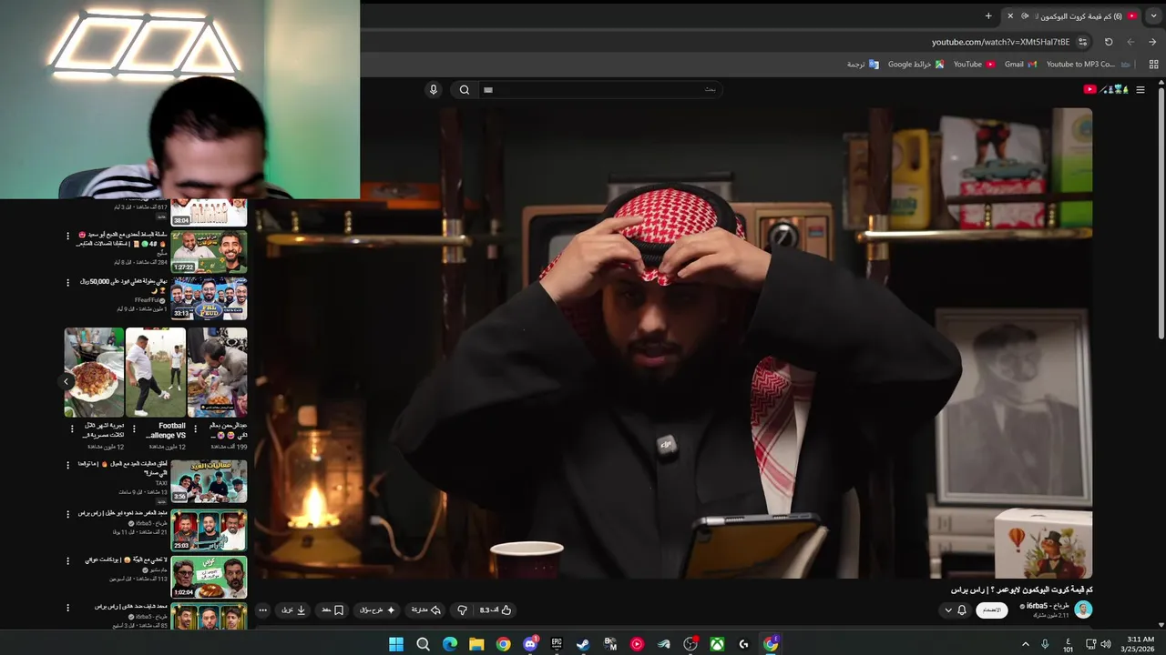Open Steam from the taskbar
1166x655 pixels.
584,644
